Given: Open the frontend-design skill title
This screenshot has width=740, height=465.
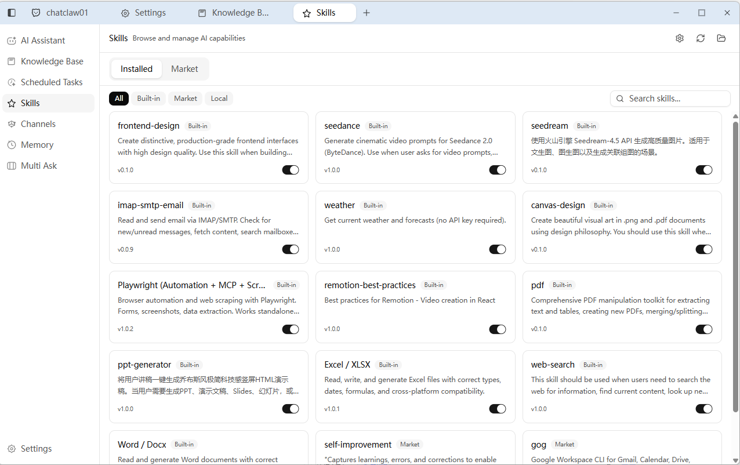Looking at the screenshot, I should [x=148, y=126].
